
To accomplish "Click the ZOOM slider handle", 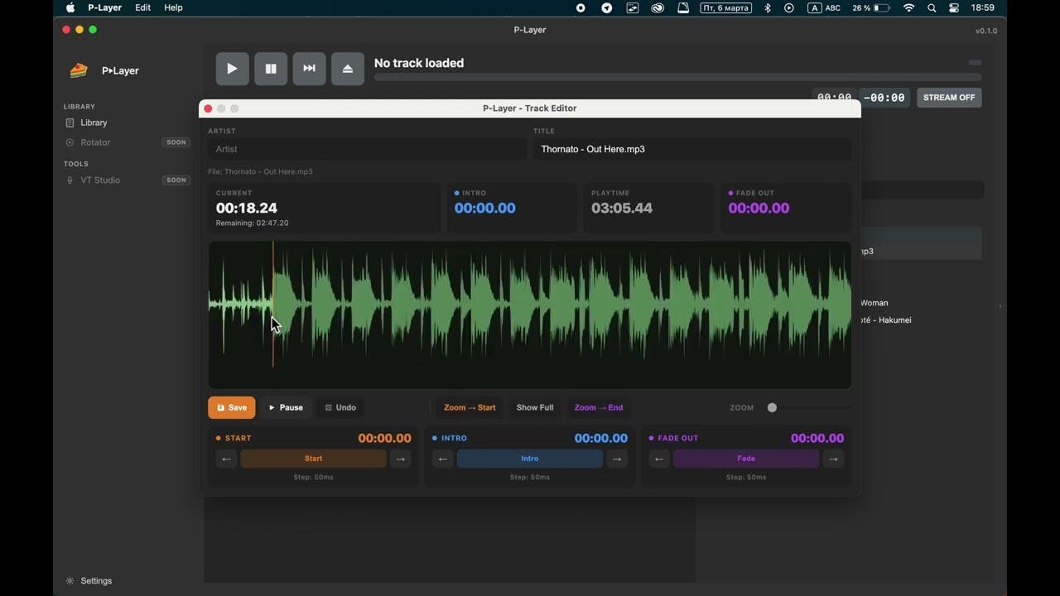I will pyautogui.click(x=772, y=407).
